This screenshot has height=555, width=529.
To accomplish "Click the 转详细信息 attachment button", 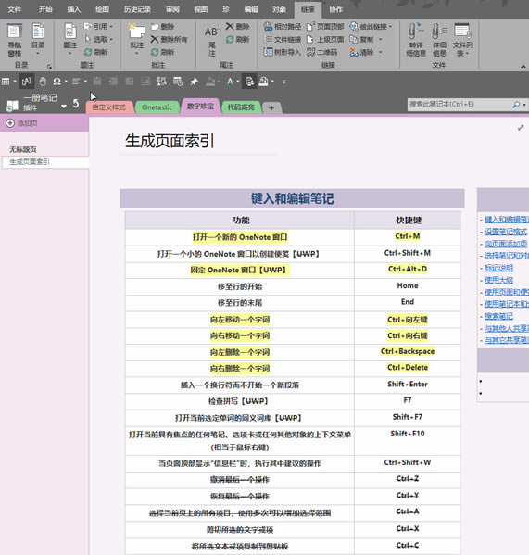I will (x=416, y=39).
